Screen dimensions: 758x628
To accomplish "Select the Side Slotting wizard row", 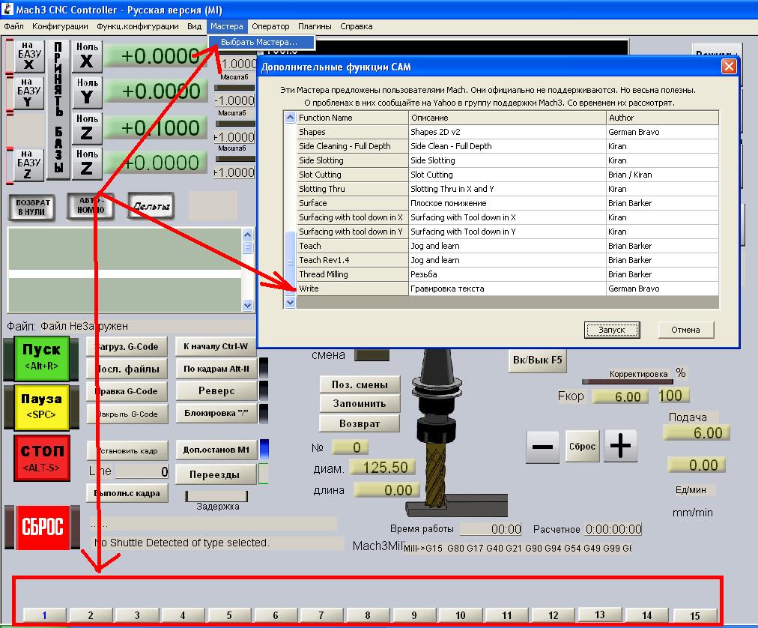I will pyautogui.click(x=507, y=160).
